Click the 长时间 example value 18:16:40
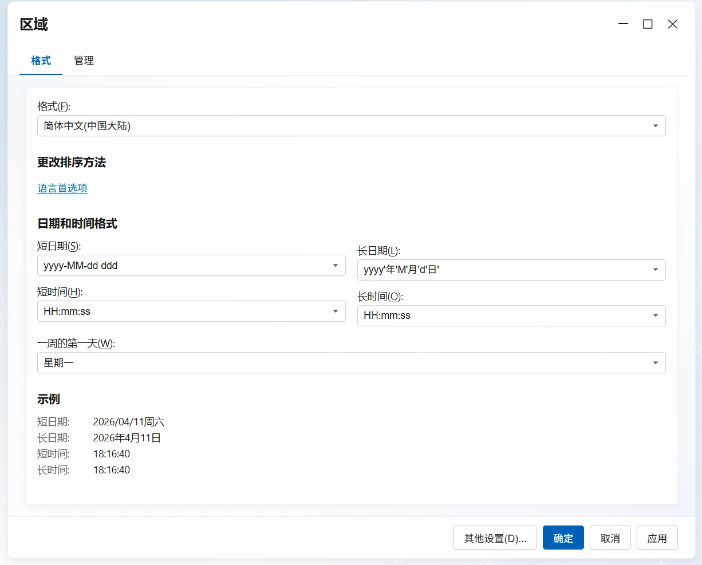 pos(112,470)
